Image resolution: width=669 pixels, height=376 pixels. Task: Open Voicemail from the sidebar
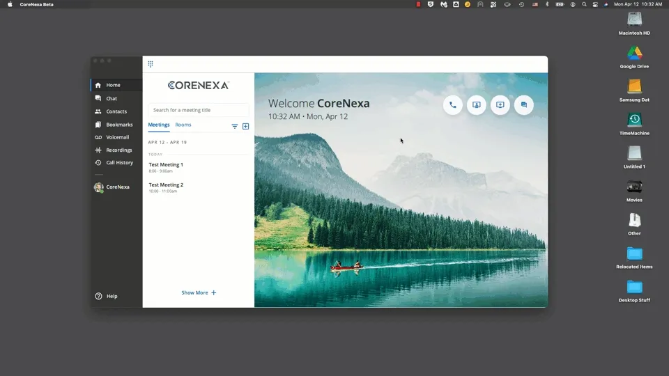pyautogui.click(x=116, y=137)
